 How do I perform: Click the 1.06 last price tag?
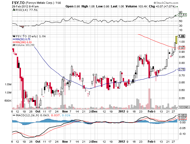tap(181, 36)
